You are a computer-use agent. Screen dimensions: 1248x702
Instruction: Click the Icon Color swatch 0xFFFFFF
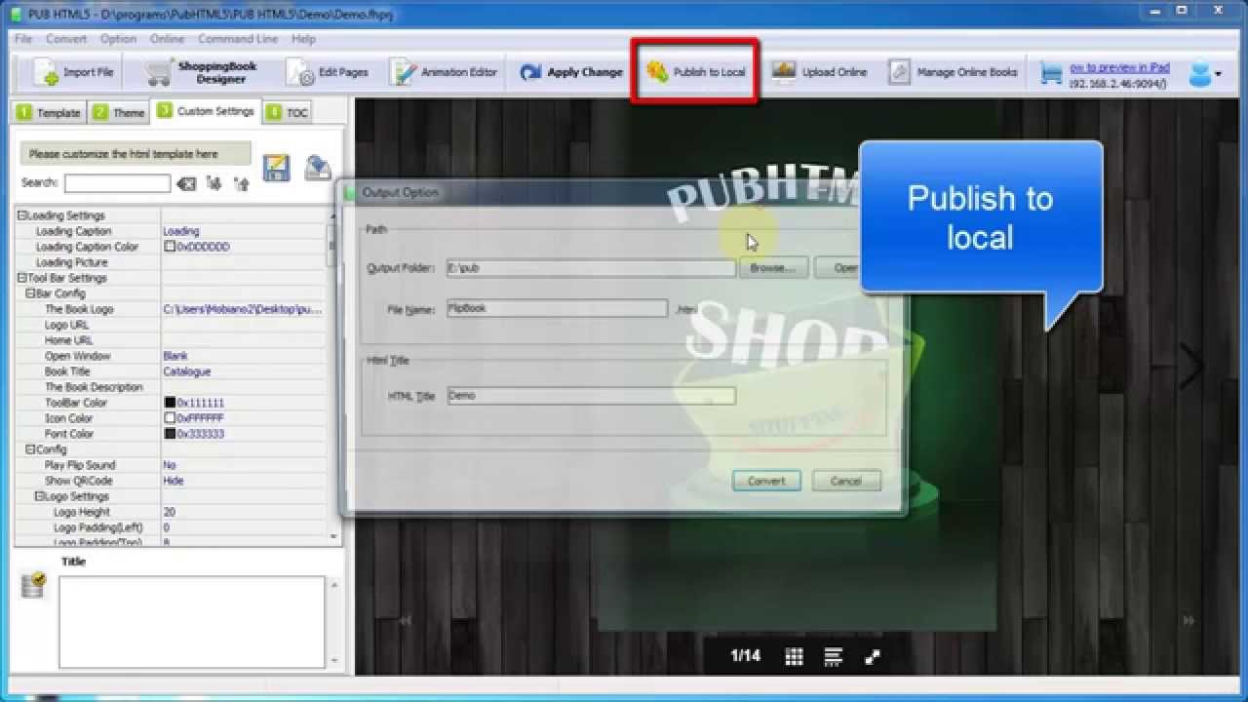[x=170, y=418]
